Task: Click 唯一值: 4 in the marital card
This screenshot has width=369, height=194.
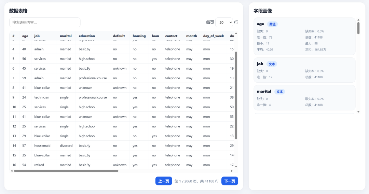Action: (264, 105)
